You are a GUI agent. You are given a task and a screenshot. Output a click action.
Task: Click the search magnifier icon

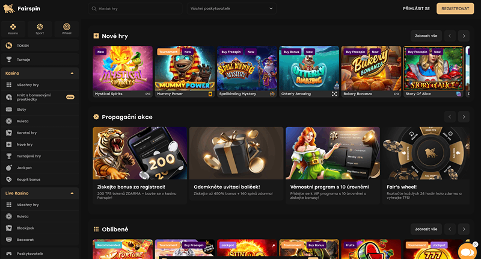pos(94,8)
